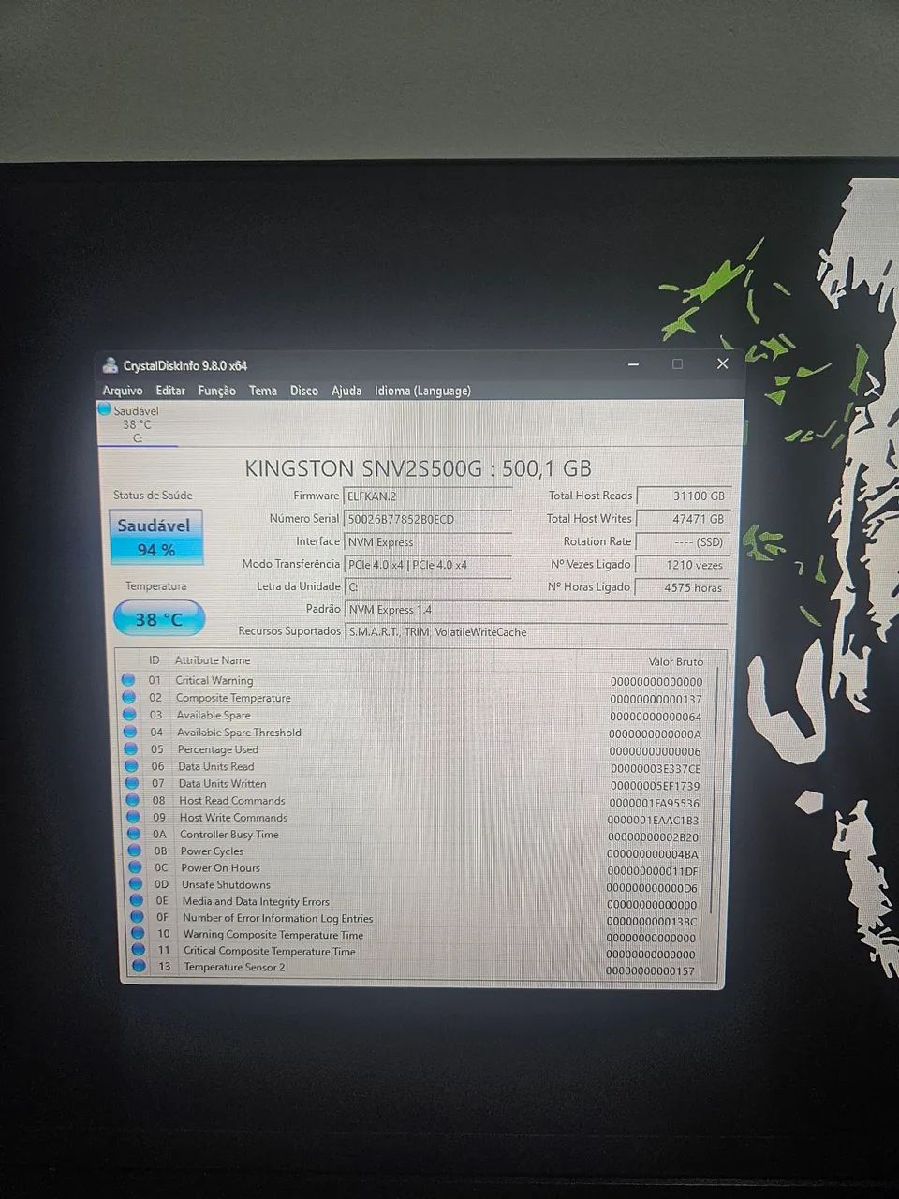Select the Percentage Used attribute name
Screen dimensions: 899x1199
(x=217, y=749)
